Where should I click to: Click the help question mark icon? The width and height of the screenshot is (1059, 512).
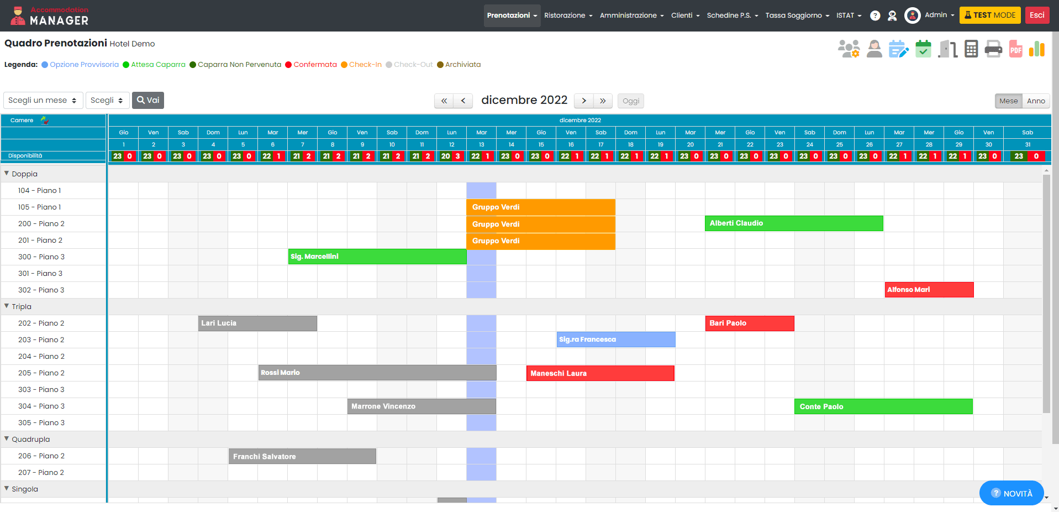coord(875,15)
